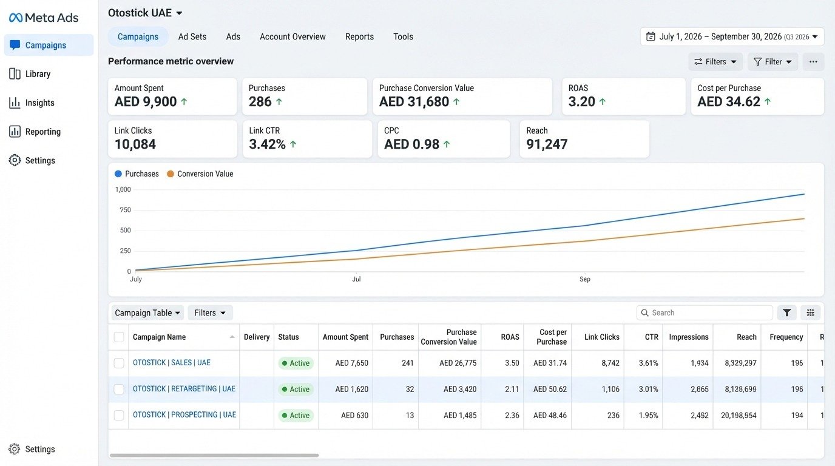The height and width of the screenshot is (466, 835).
Task: Click the upper Settings gear icon
Action: 15,160
